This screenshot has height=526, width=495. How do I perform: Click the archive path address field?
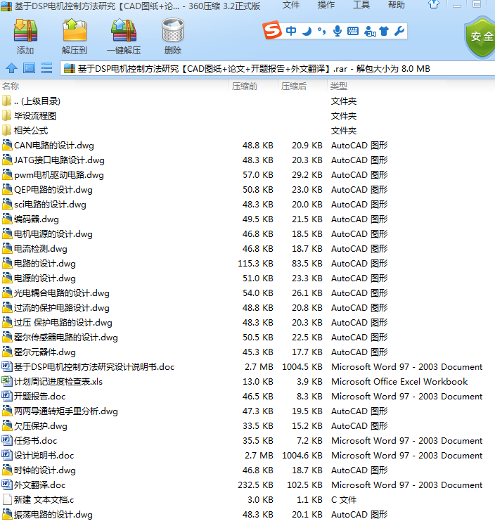coord(277,69)
